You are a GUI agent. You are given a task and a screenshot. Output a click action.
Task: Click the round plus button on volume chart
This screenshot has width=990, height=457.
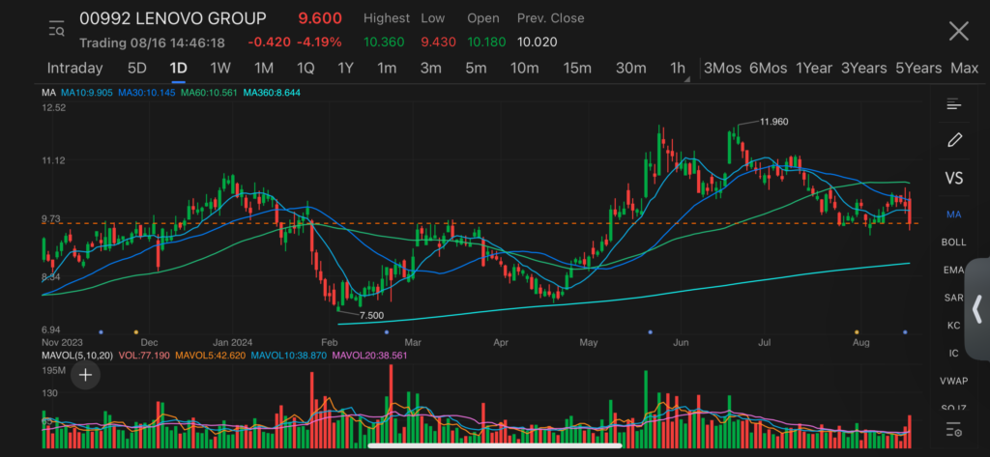[85, 376]
